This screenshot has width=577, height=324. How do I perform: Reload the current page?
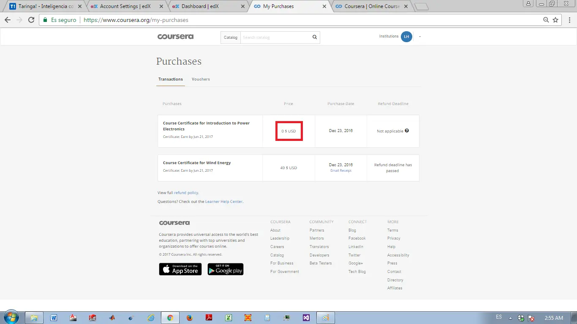coord(31,20)
